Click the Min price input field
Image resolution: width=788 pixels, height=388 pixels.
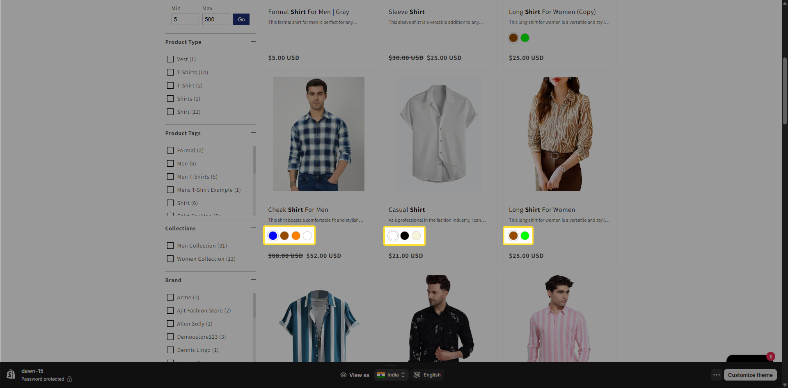point(185,19)
